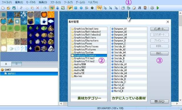
Task: Open the Sound Test music note icon
Action: point(140,8)
